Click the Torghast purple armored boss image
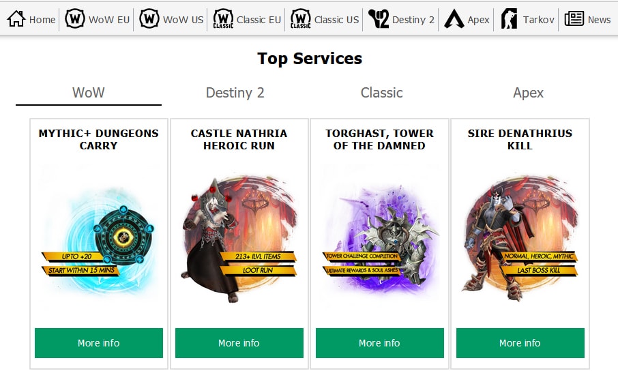 (x=379, y=237)
